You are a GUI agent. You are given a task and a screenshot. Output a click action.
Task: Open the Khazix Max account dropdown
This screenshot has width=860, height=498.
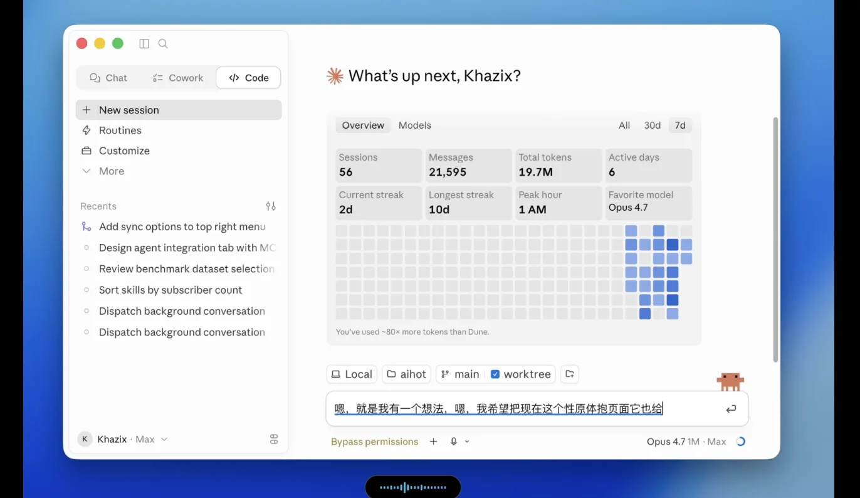coord(123,439)
